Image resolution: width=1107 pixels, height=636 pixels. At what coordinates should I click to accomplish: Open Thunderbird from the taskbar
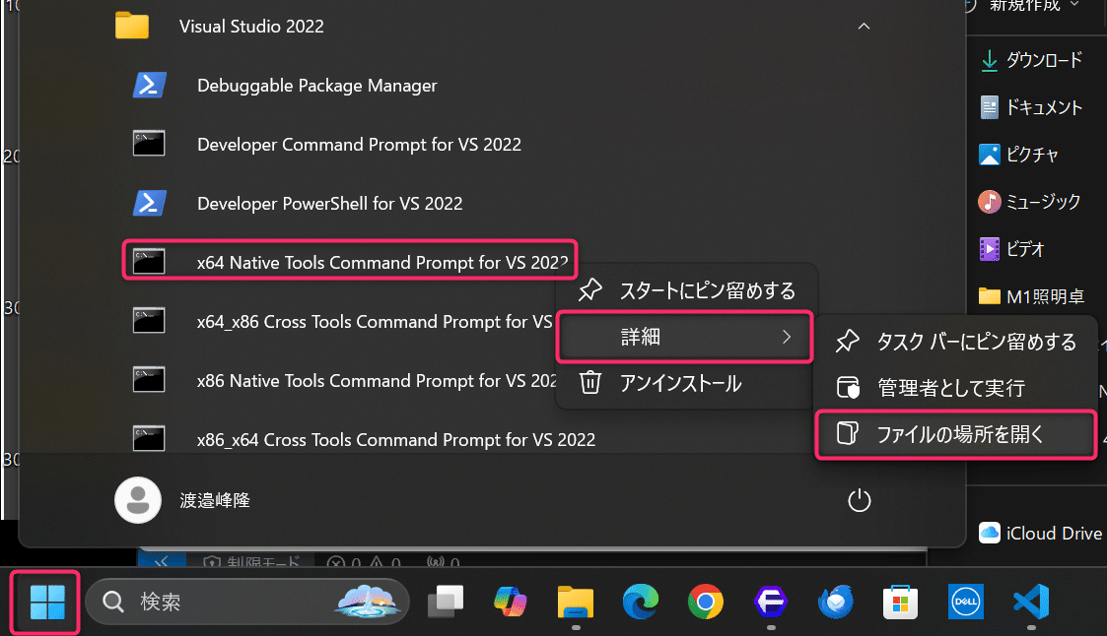[x=836, y=602]
